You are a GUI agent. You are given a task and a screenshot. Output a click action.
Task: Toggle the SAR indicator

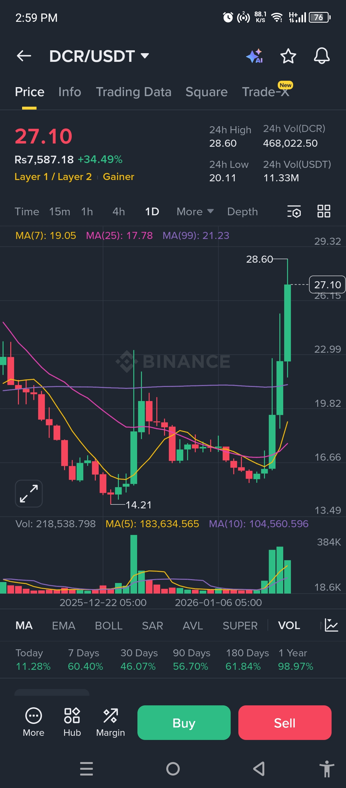pos(152,625)
